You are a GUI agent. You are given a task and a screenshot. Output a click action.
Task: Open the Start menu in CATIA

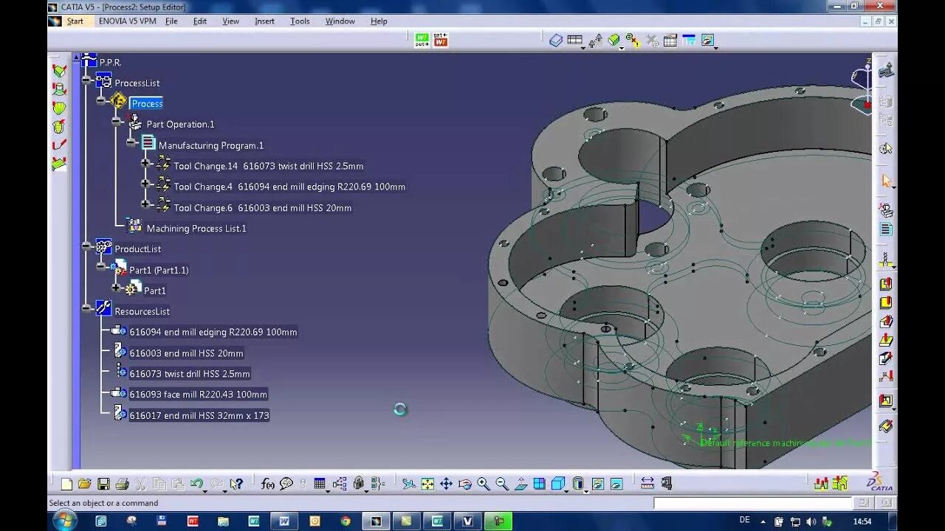pyautogui.click(x=75, y=21)
